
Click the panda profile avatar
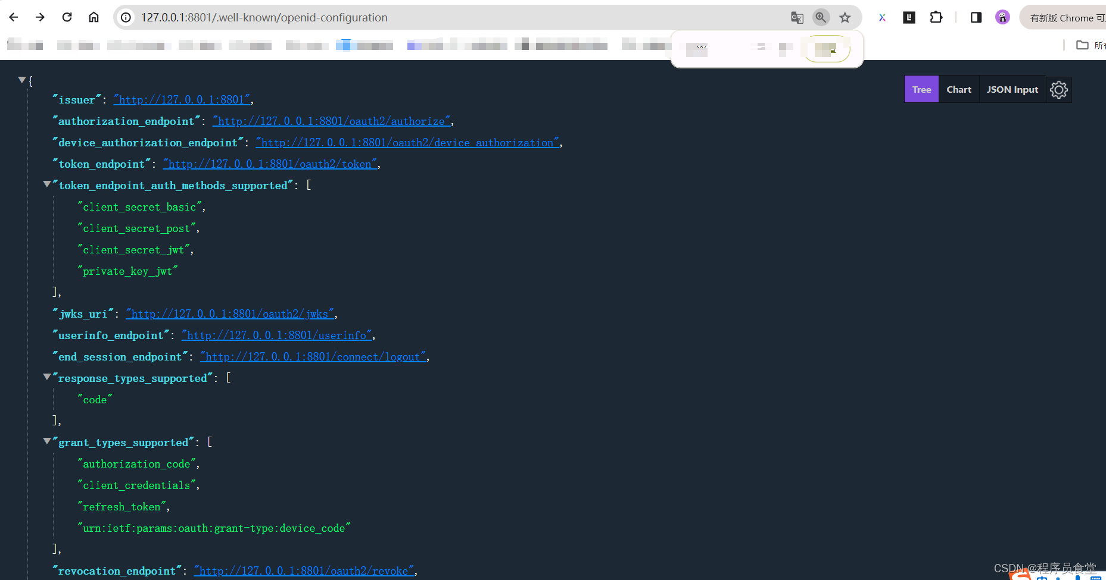(x=1002, y=17)
